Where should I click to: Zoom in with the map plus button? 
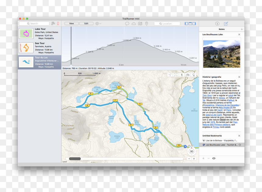pos(194,159)
